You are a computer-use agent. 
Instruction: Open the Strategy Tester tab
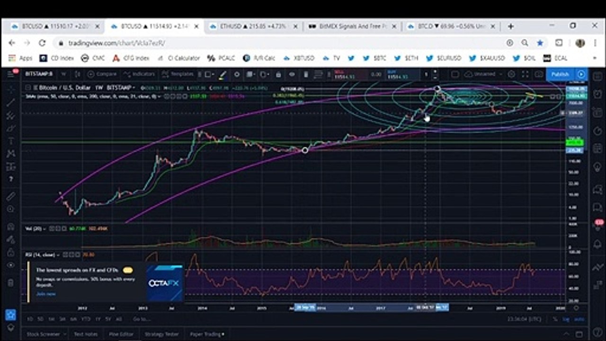click(161, 334)
